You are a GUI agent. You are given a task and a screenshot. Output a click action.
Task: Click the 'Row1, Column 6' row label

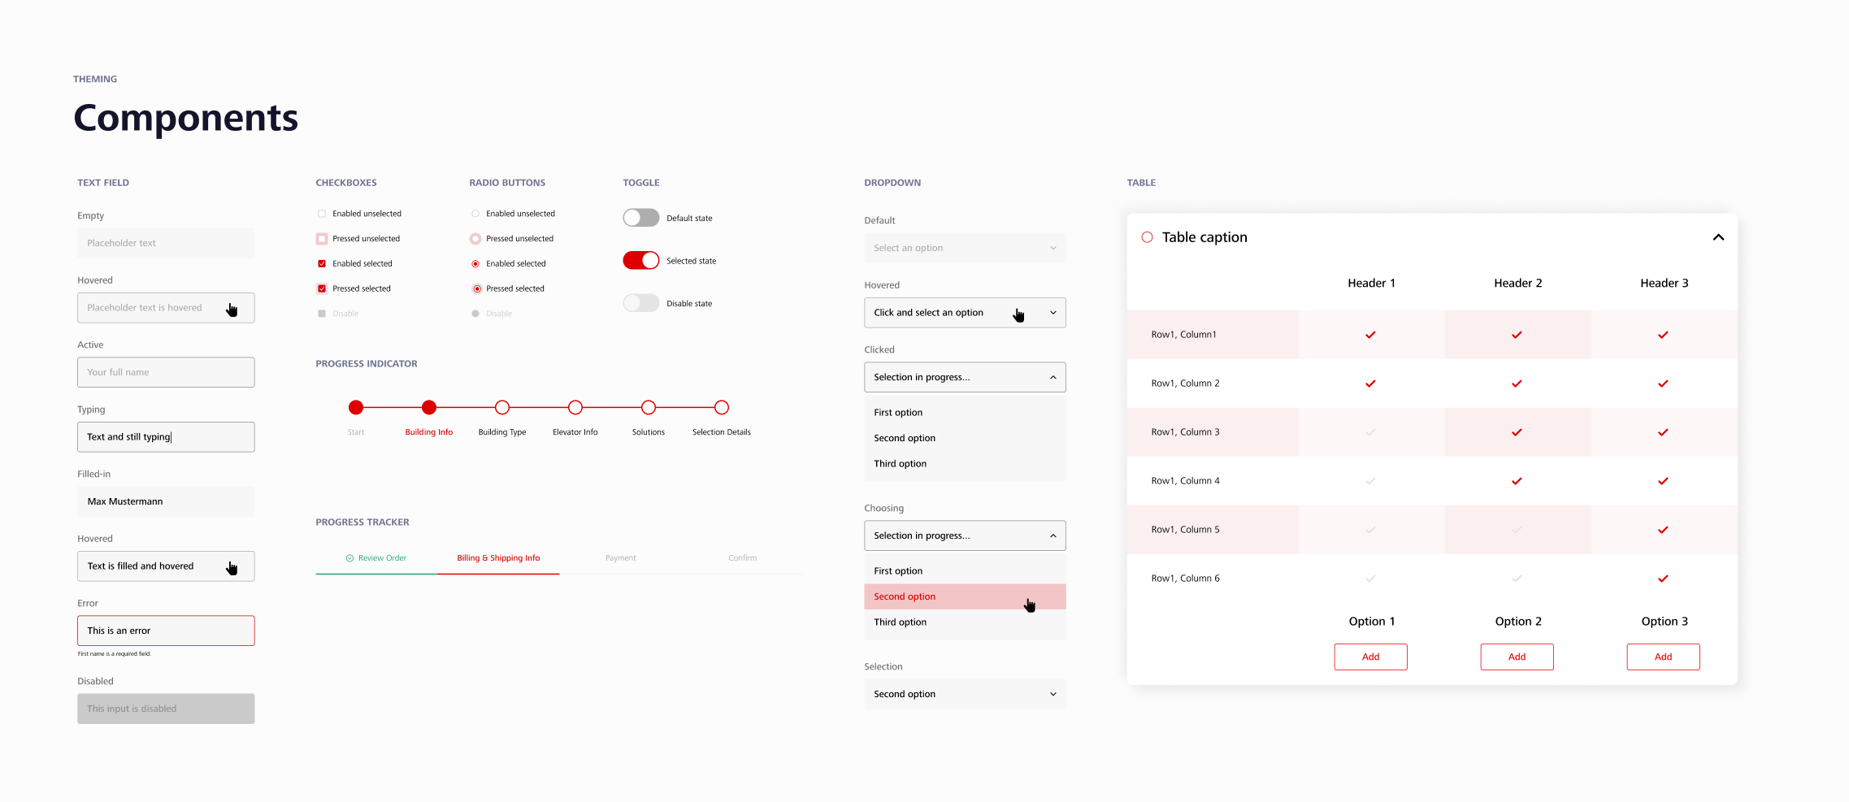tap(1185, 579)
